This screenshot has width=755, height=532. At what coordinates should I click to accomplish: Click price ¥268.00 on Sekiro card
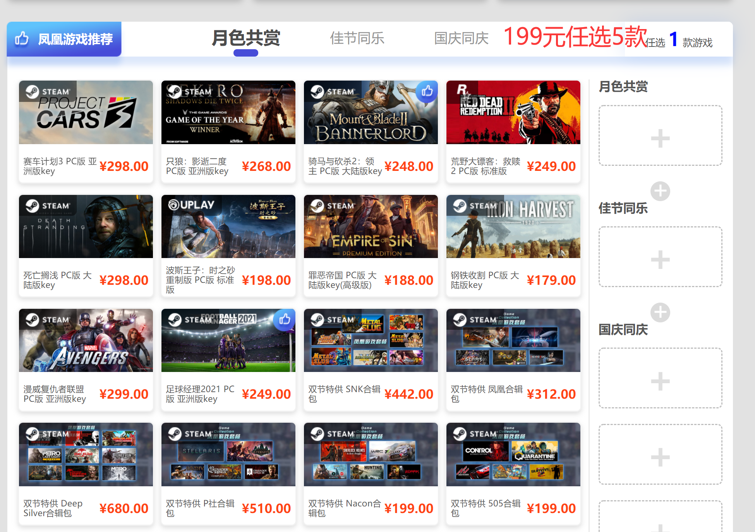(x=266, y=166)
